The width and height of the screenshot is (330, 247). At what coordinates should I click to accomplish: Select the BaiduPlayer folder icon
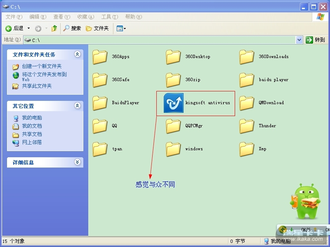pyautogui.click(x=100, y=103)
